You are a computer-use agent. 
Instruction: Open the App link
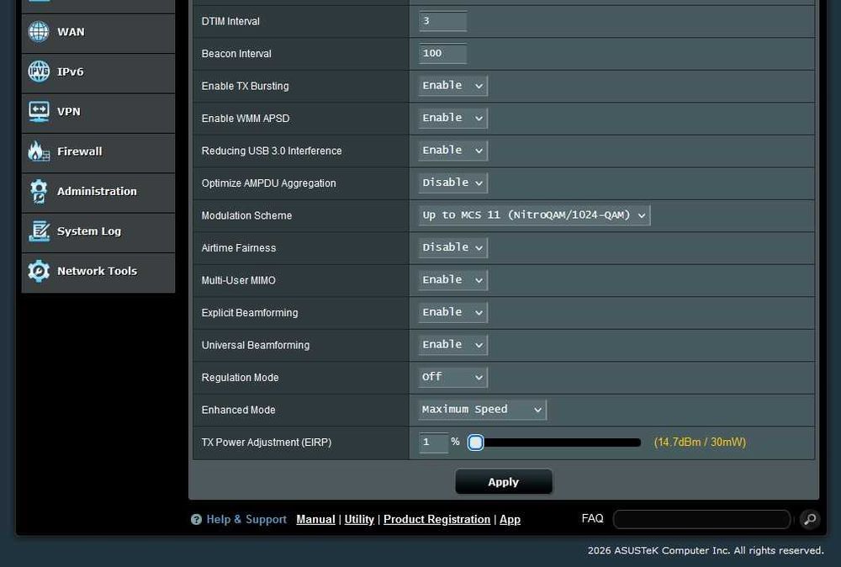coord(510,519)
